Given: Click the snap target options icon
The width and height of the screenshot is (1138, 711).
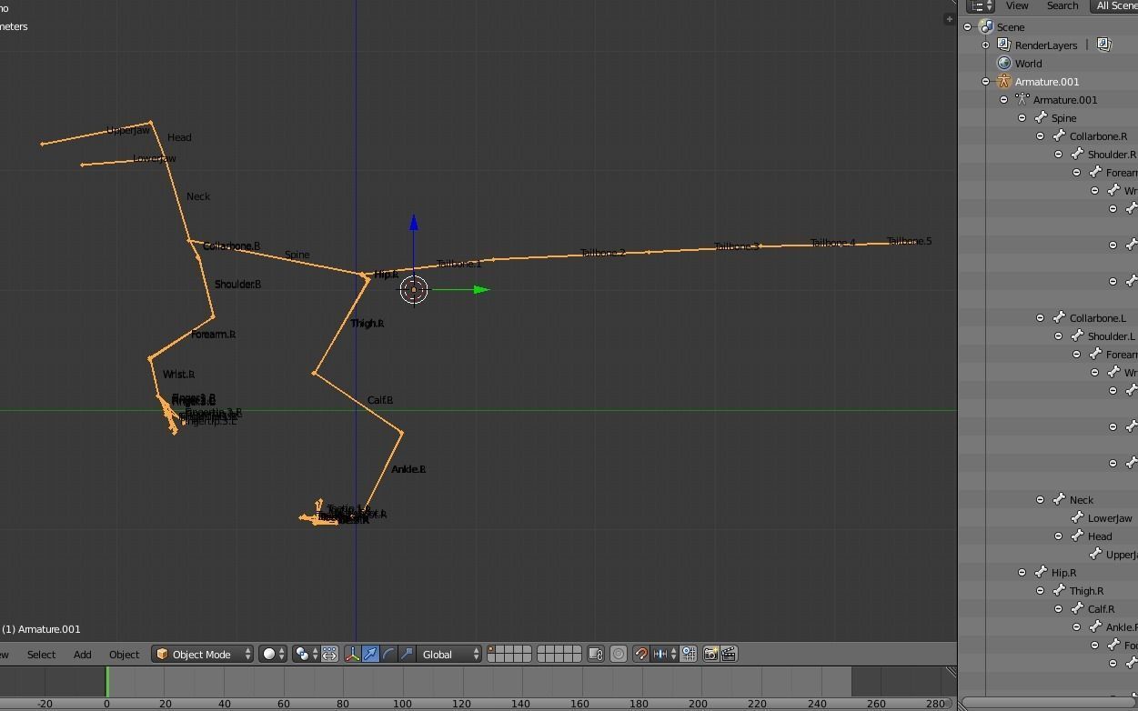Looking at the screenshot, I should coord(689,654).
